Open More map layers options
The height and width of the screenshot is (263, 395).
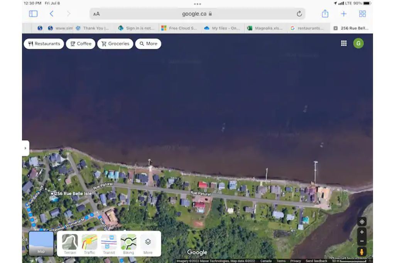[148, 244]
